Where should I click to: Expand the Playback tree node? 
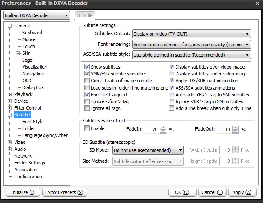(x=10, y=94)
